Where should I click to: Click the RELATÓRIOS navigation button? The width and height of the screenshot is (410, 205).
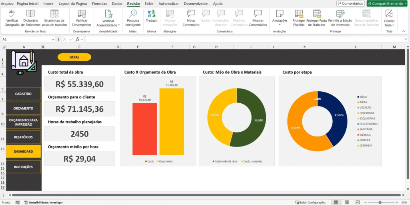click(23, 137)
